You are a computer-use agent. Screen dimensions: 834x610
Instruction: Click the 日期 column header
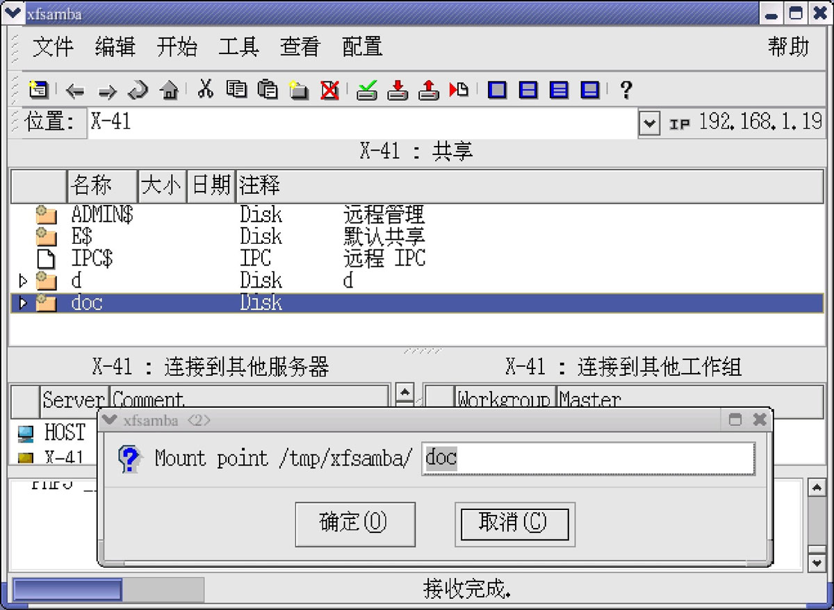coord(211,186)
